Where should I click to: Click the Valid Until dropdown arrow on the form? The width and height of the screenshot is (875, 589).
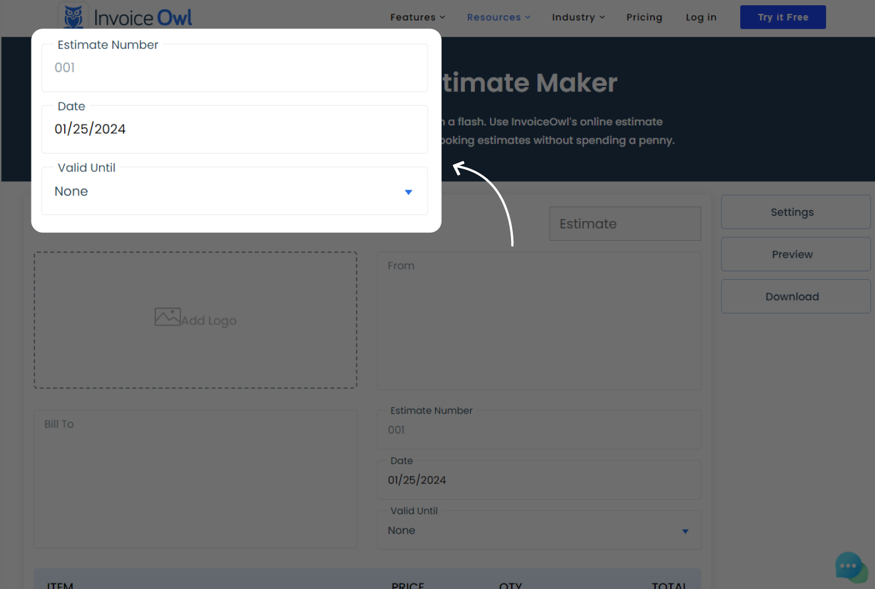tap(685, 531)
